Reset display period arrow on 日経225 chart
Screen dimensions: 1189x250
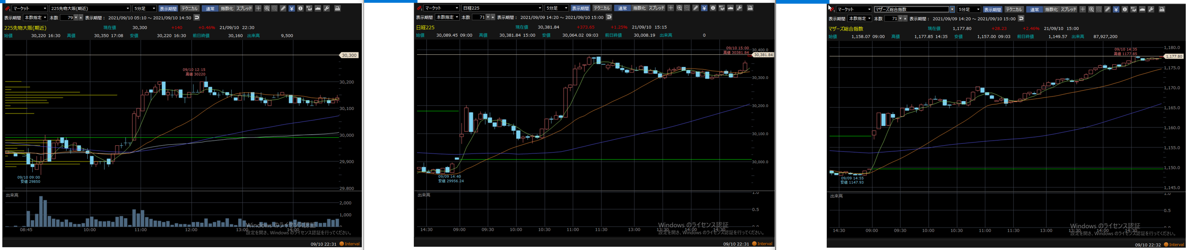point(609,17)
